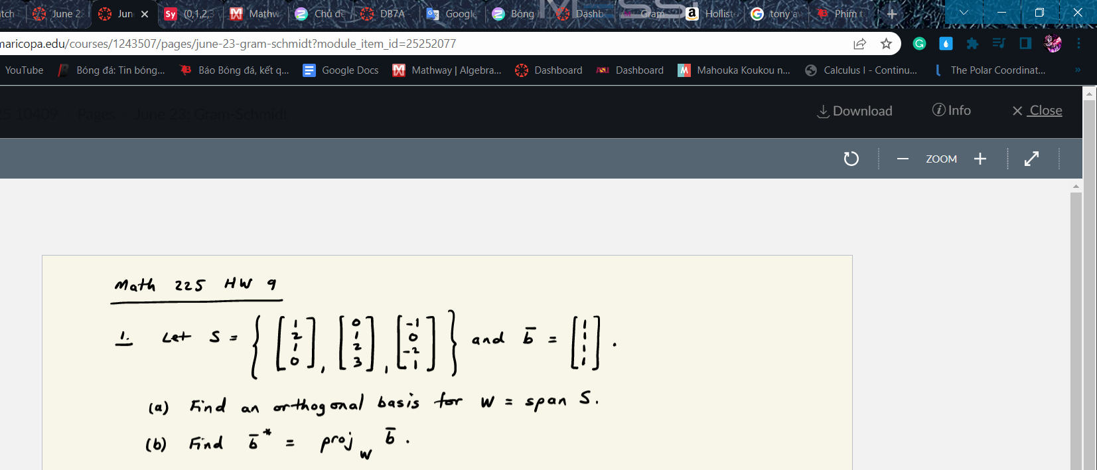
Task: Open the blue droplet extension icon
Action: (x=946, y=44)
